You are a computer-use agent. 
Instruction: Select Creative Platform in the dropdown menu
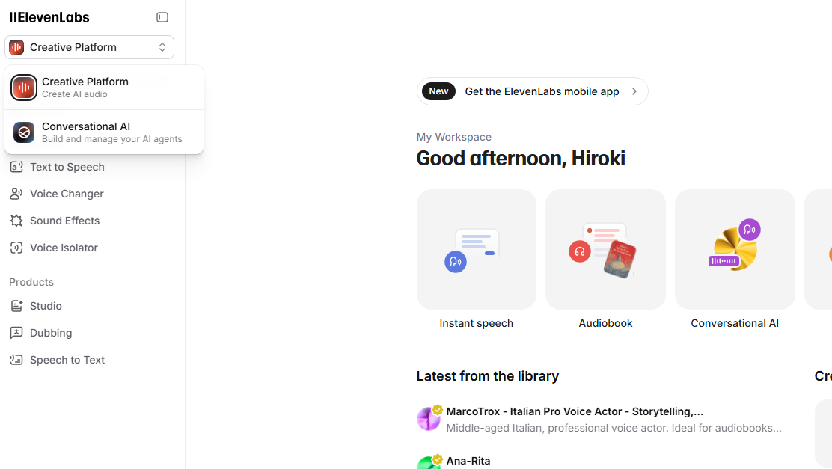(104, 88)
